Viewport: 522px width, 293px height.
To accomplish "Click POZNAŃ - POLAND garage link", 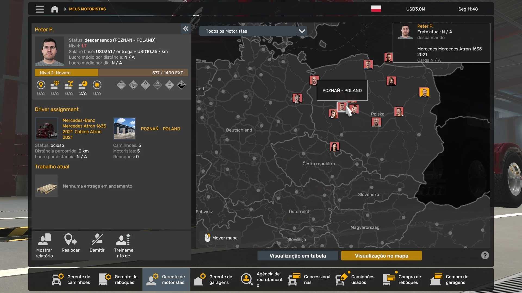I will point(160,129).
